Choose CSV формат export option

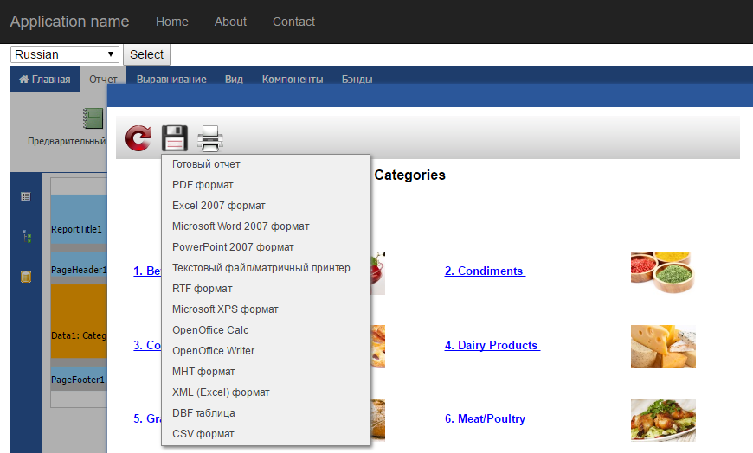[x=266, y=434]
